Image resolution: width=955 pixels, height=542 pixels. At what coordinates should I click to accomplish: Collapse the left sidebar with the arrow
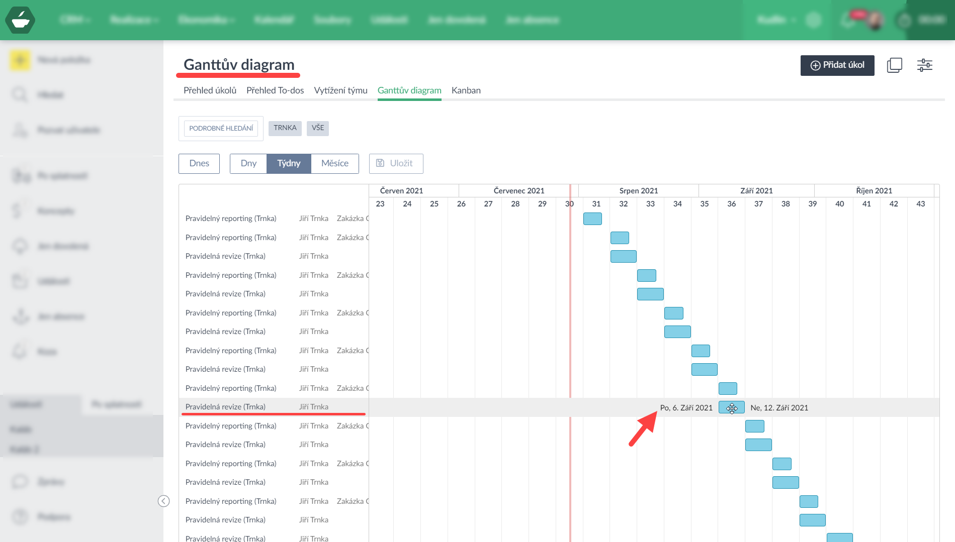click(x=163, y=501)
